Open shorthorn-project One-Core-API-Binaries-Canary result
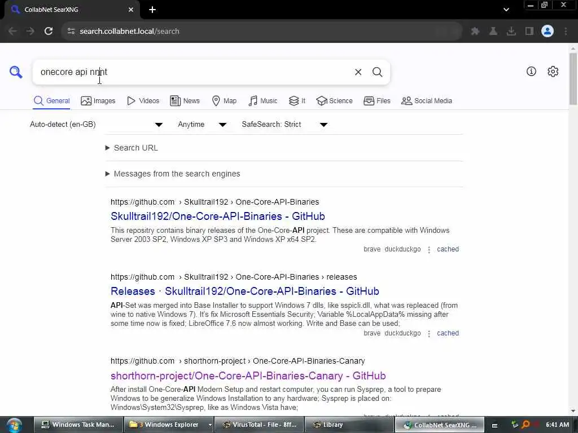This screenshot has width=578, height=433. (248, 375)
